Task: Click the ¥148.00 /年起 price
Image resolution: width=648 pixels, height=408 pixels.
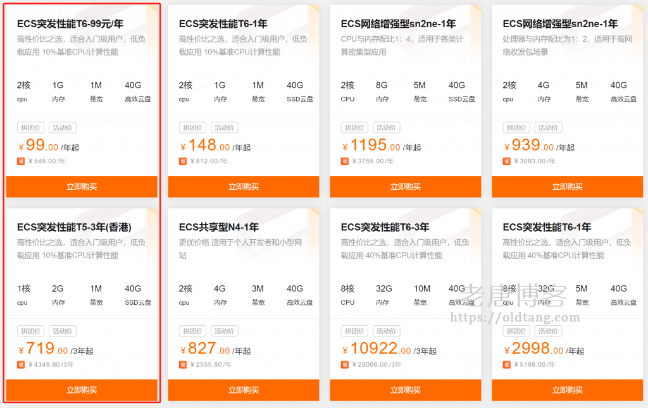Action: [x=215, y=145]
